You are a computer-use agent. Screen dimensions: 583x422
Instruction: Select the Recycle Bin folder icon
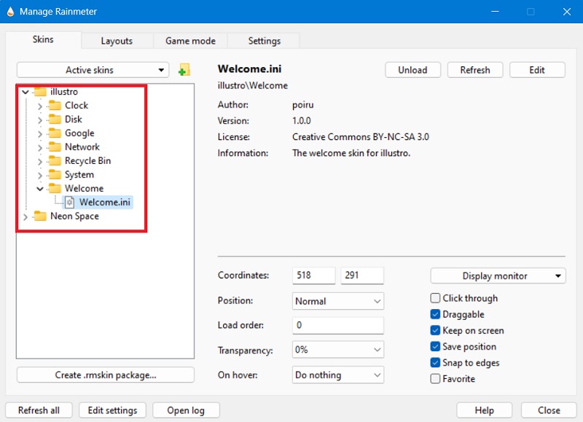(55, 161)
